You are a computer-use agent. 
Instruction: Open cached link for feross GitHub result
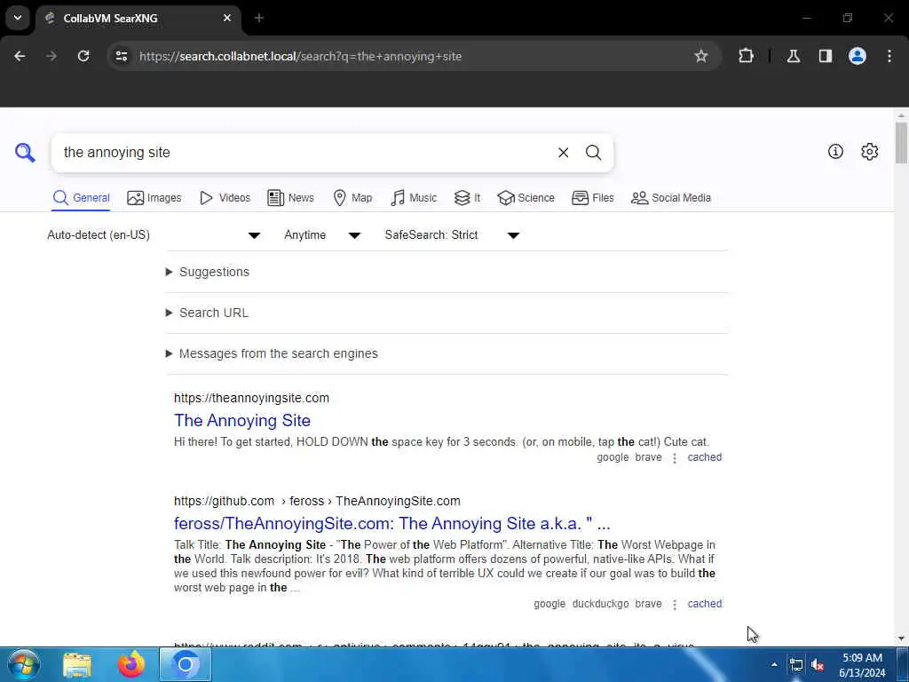[x=704, y=604]
